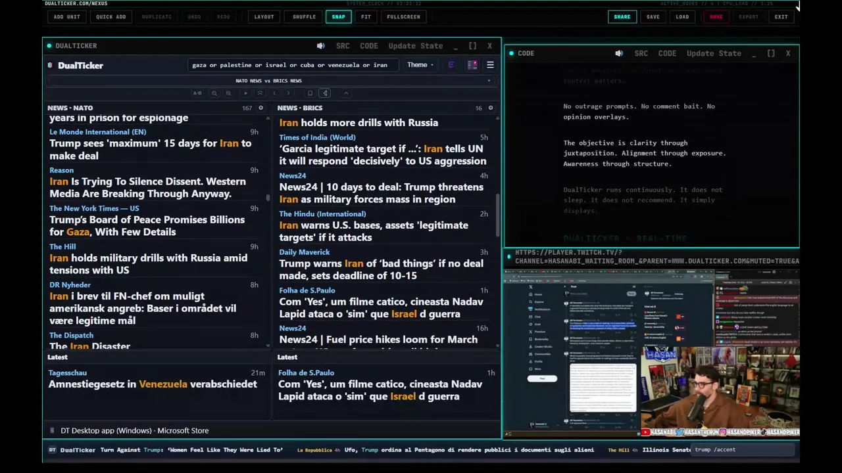Click the red NUKE button

coord(716,16)
